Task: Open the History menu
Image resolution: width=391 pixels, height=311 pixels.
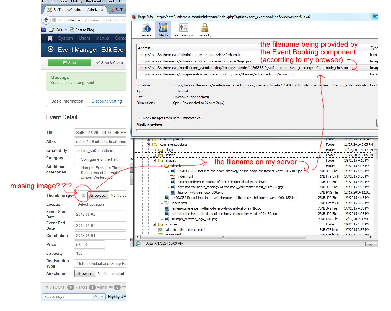Action: point(76,1)
